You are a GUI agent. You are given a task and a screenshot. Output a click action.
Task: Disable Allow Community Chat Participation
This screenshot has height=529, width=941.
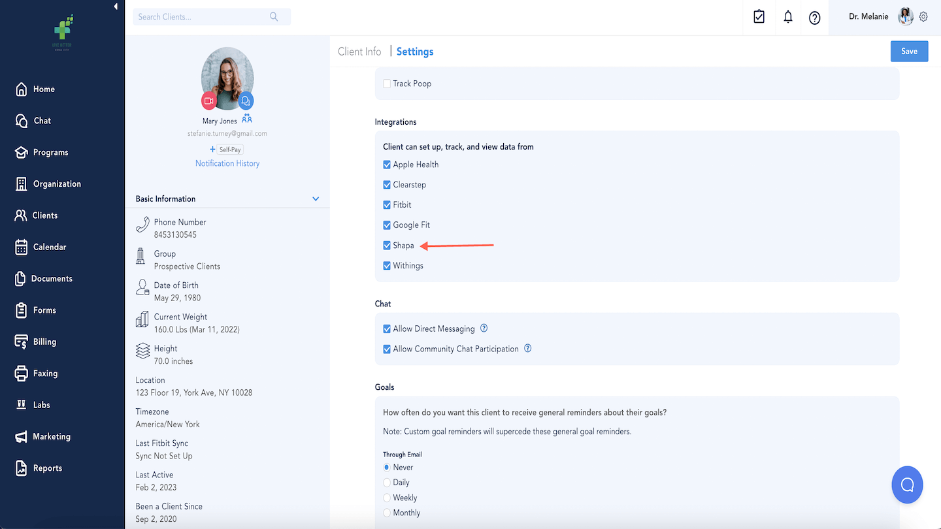pyautogui.click(x=387, y=349)
